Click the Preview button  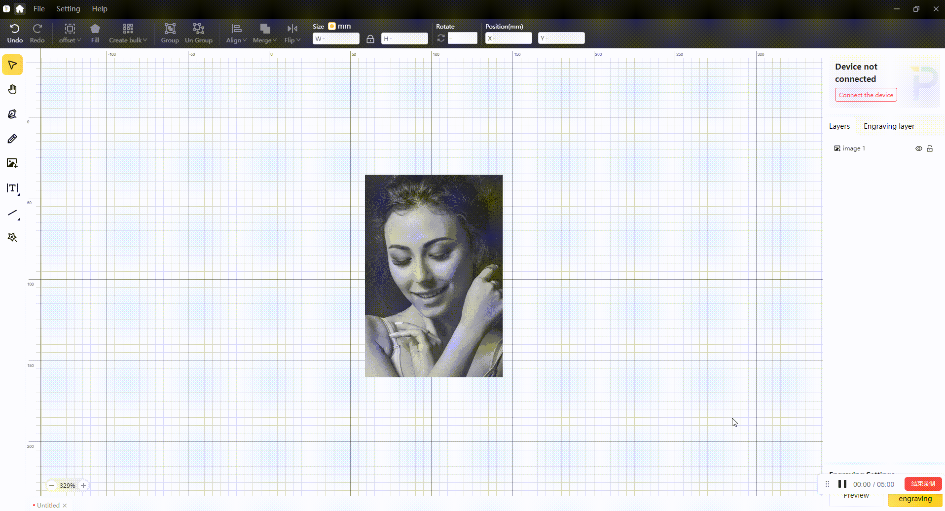(856, 497)
